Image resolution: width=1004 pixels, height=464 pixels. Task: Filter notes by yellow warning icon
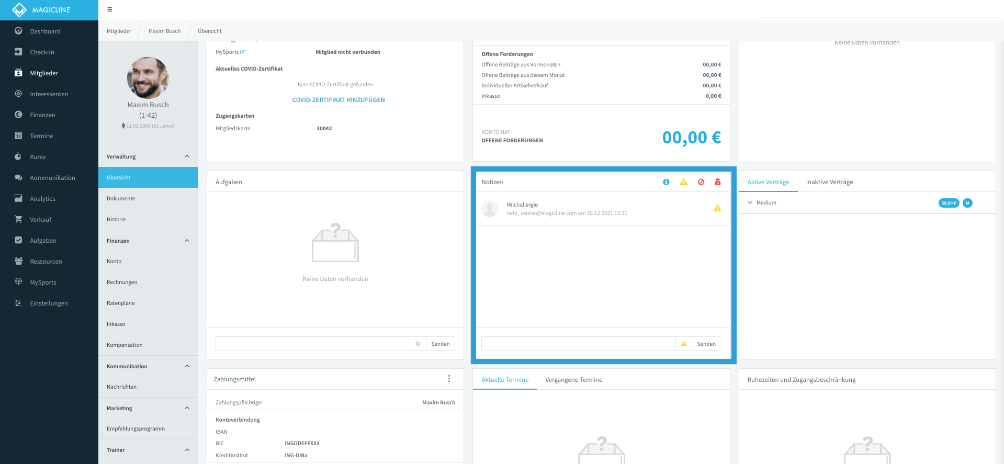tap(683, 182)
